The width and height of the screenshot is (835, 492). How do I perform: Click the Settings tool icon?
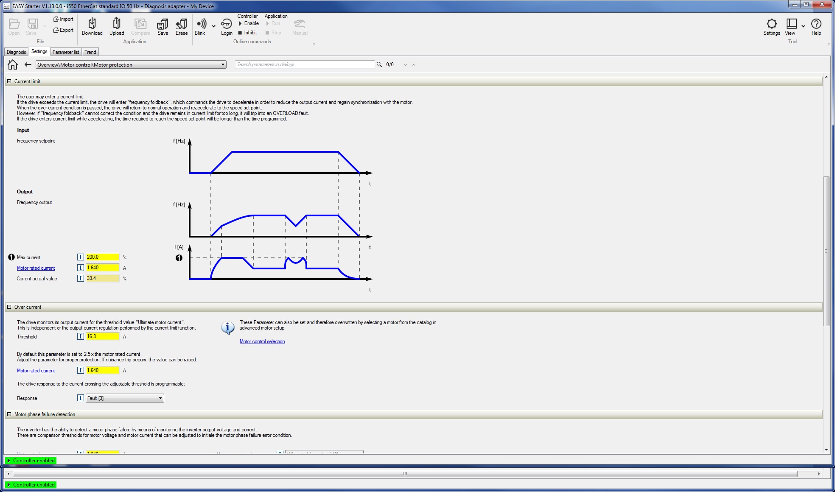(x=771, y=23)
